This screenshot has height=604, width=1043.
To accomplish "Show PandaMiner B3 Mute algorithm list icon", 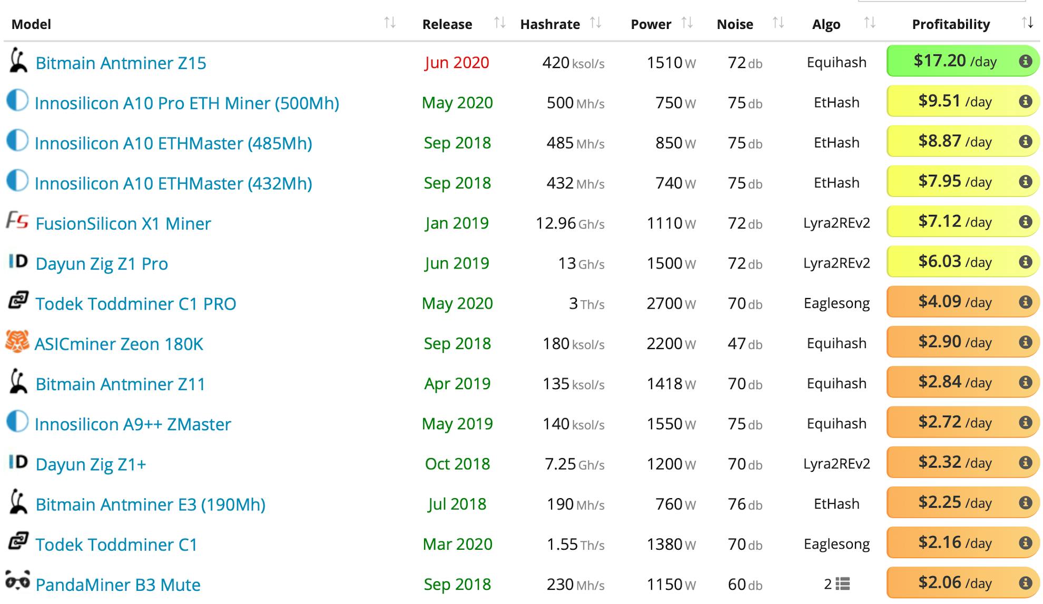I will [x=843, y=584].
